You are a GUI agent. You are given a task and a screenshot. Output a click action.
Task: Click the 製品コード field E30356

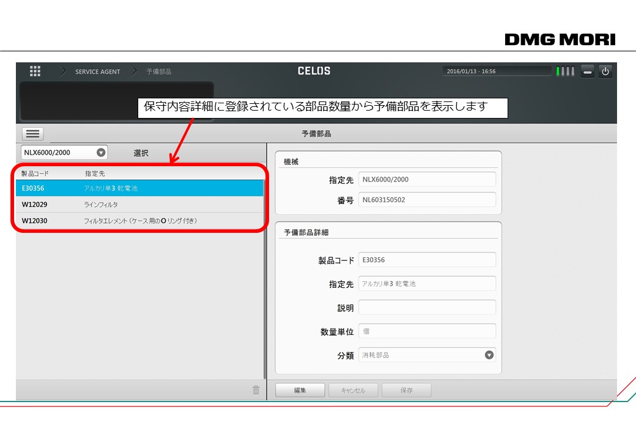(427, 260)
